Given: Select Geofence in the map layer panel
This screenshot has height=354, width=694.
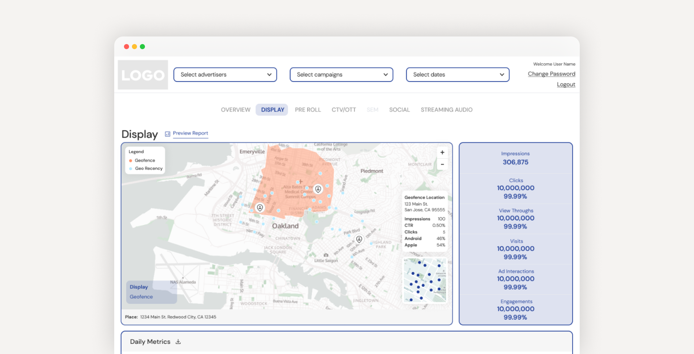Looking at the screenshot, I should coord(141,297).
